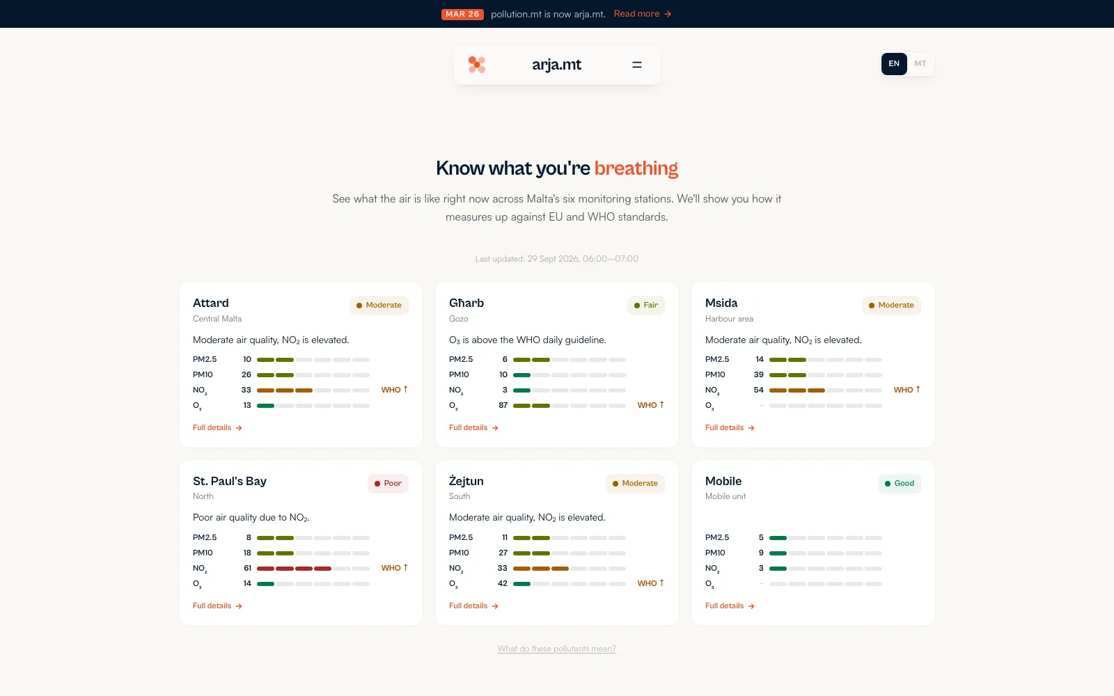Click the MAR 26 announcement badge
Viewport: 1114px width, 696px height.
tap(462, 14)
